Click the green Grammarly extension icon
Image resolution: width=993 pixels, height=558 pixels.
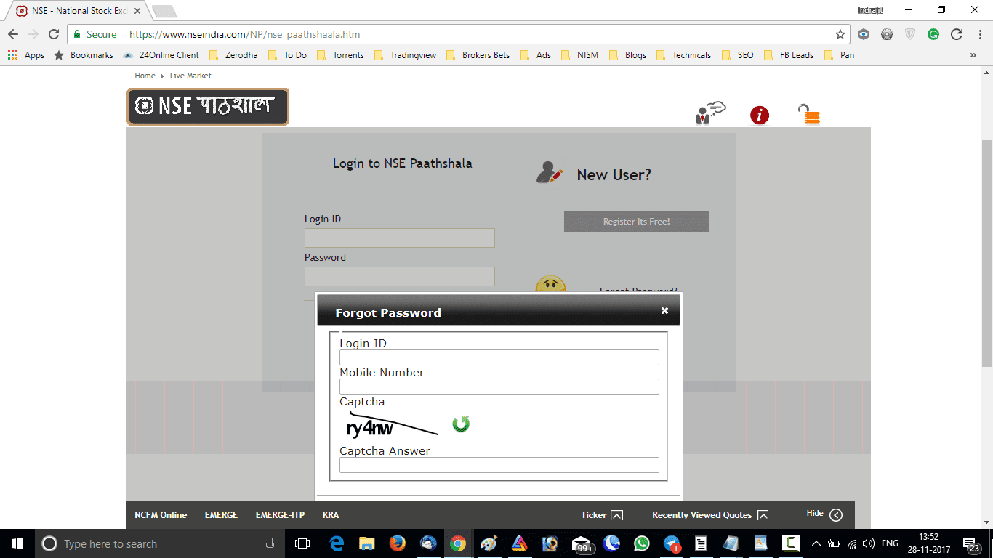(933, 34)
